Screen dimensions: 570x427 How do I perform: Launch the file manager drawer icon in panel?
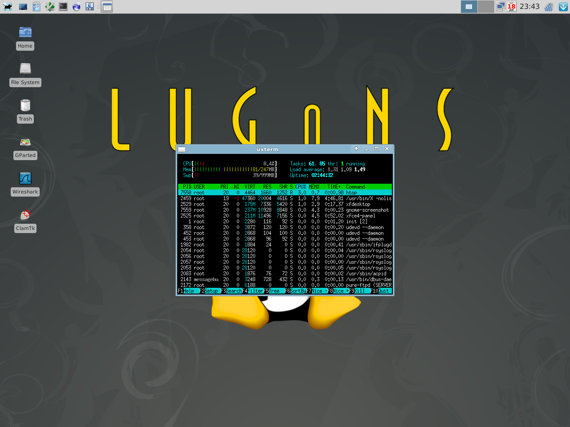(x=37, y=7)
